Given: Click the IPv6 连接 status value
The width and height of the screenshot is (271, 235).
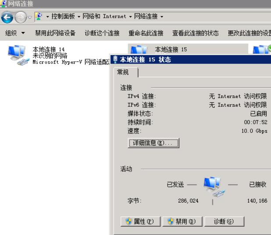Looking at the screenshot, I should (x=238, y=105).
